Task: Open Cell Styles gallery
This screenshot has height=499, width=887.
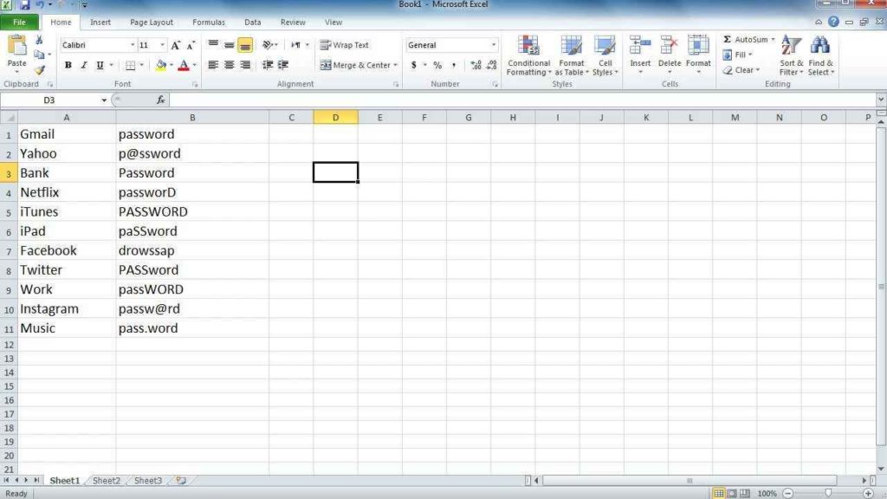Action: pos(605,55)
